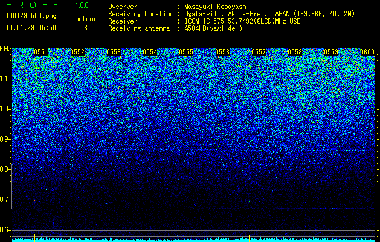
Task: Click the 0558 time marker
Action: click(x=295, y=52)
